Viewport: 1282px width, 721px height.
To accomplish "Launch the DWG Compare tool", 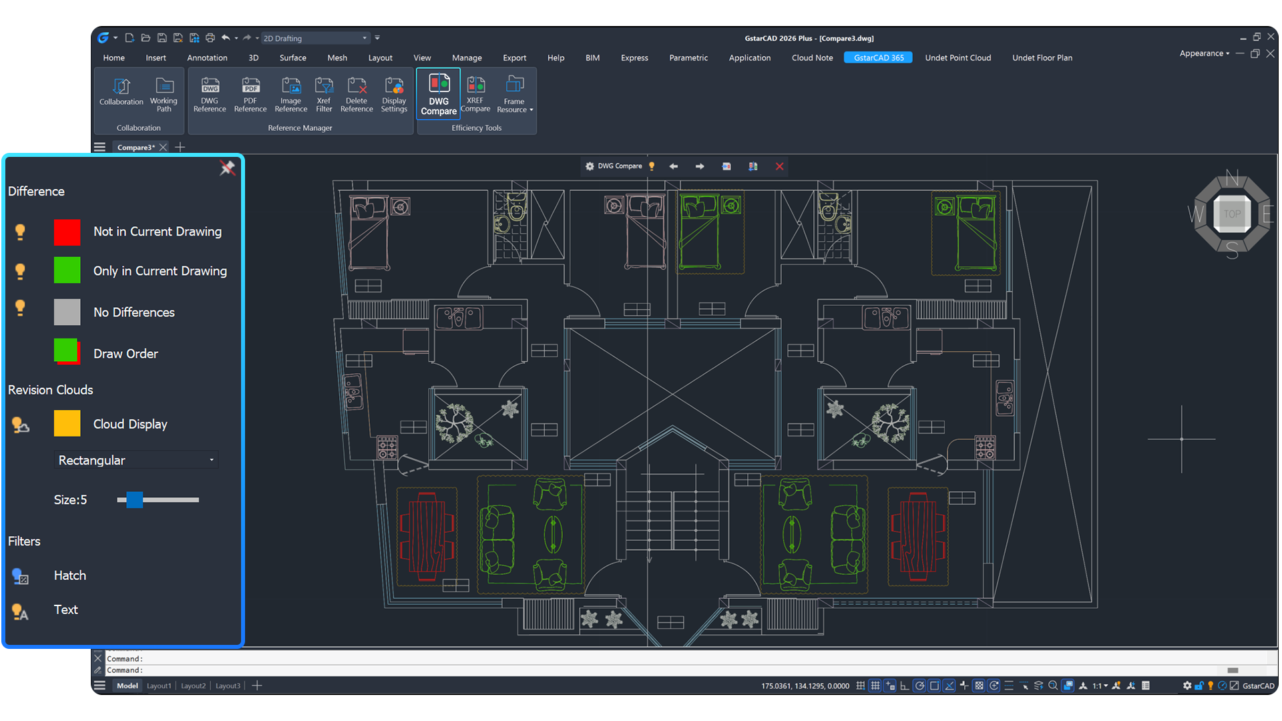I will pyautogui.click(x=439, y=94).
